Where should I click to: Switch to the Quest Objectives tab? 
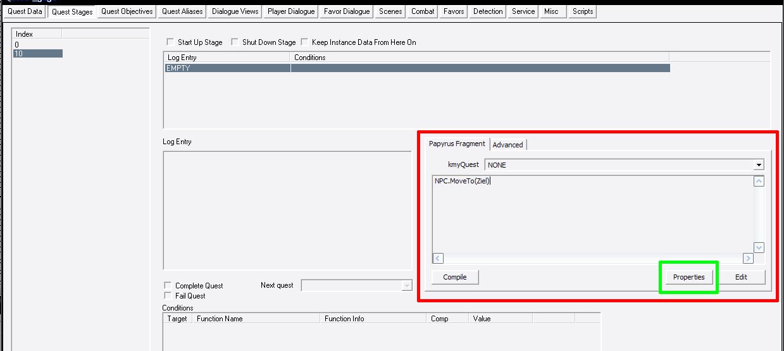point(127,11)
